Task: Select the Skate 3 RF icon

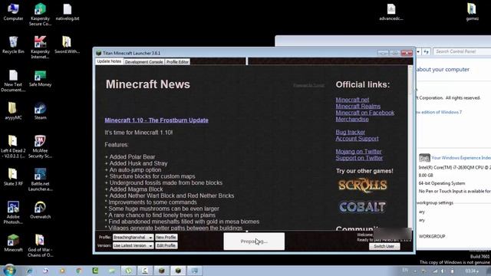Action: click(13, 177)
